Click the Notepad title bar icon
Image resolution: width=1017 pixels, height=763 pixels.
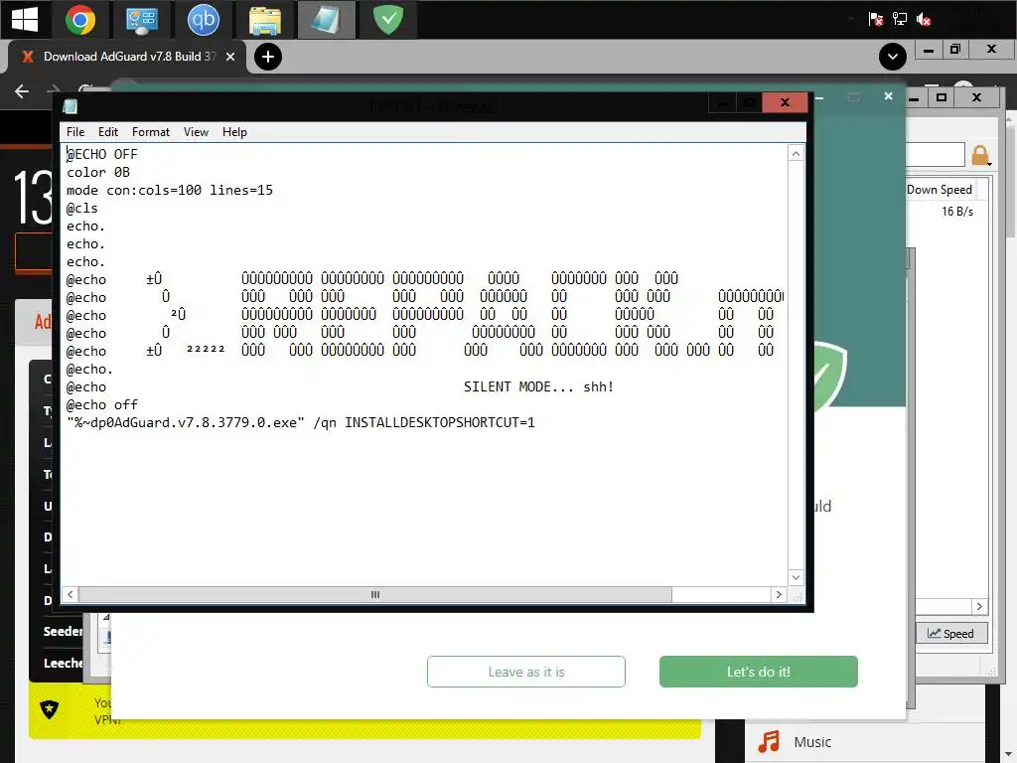(71, 105)
